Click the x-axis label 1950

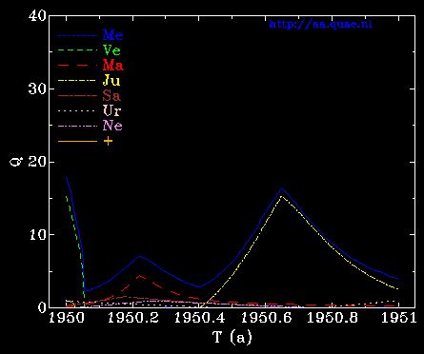[x=66, y=318]
